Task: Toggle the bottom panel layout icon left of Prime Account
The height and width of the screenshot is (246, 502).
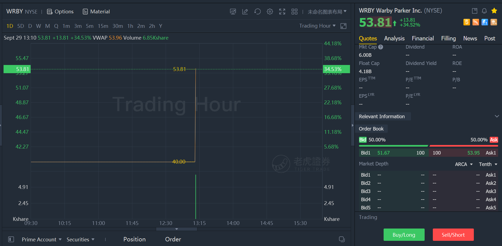Action: point(11,239)
